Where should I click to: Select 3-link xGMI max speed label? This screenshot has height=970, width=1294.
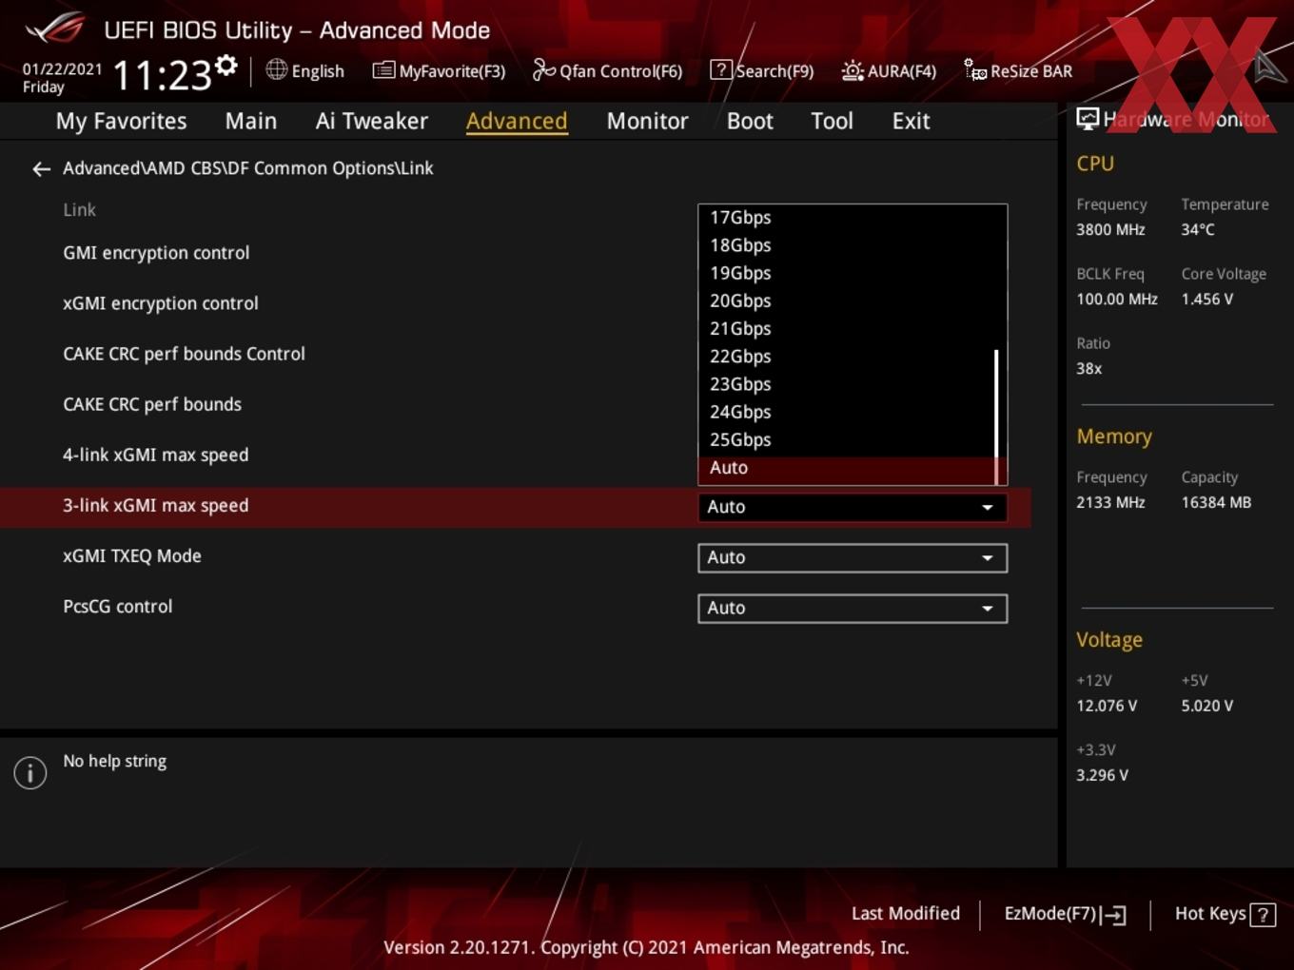point(155,506)
